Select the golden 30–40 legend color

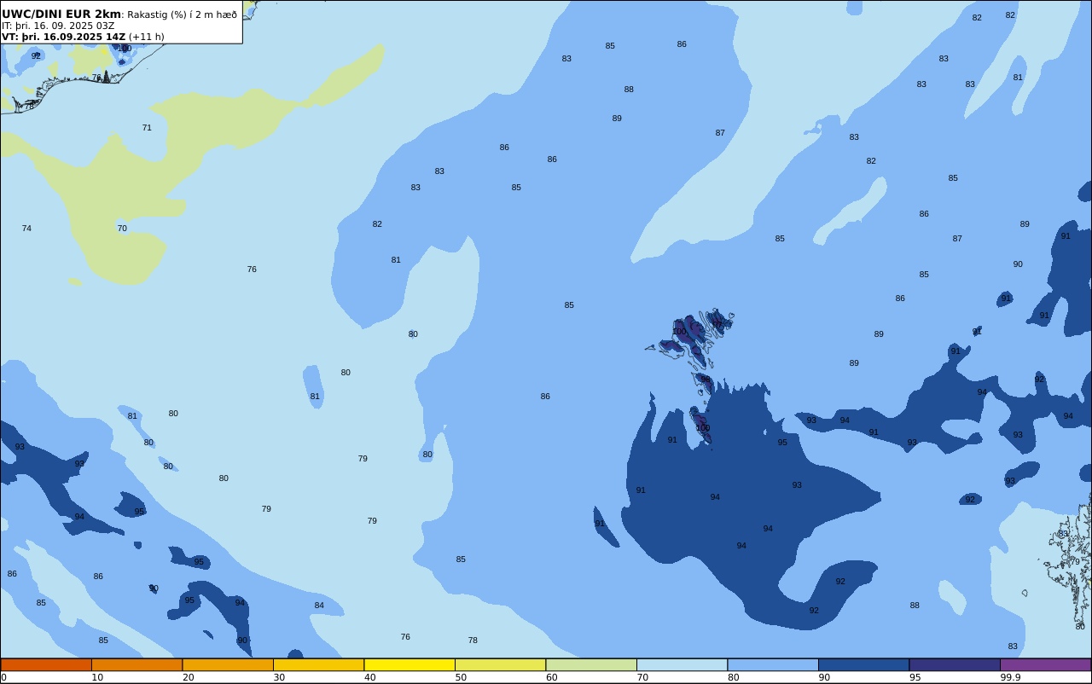pyautogui.click(x=318, y=664)
